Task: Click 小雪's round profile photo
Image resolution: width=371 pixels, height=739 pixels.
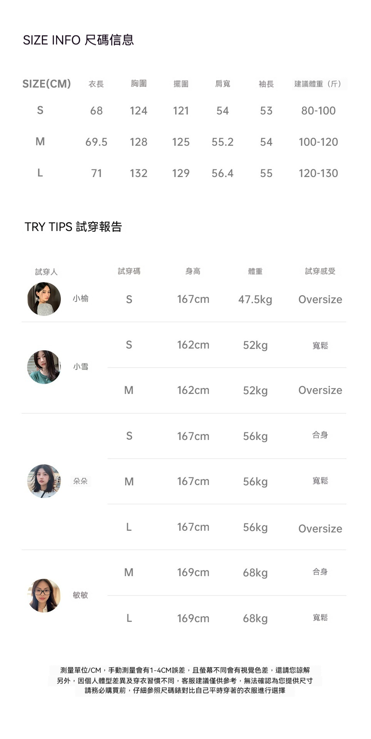Action: pos(44,367)
